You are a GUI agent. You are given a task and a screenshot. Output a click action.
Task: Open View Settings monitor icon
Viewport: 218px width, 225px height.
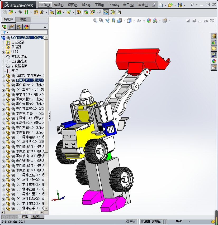click(165, 21)
